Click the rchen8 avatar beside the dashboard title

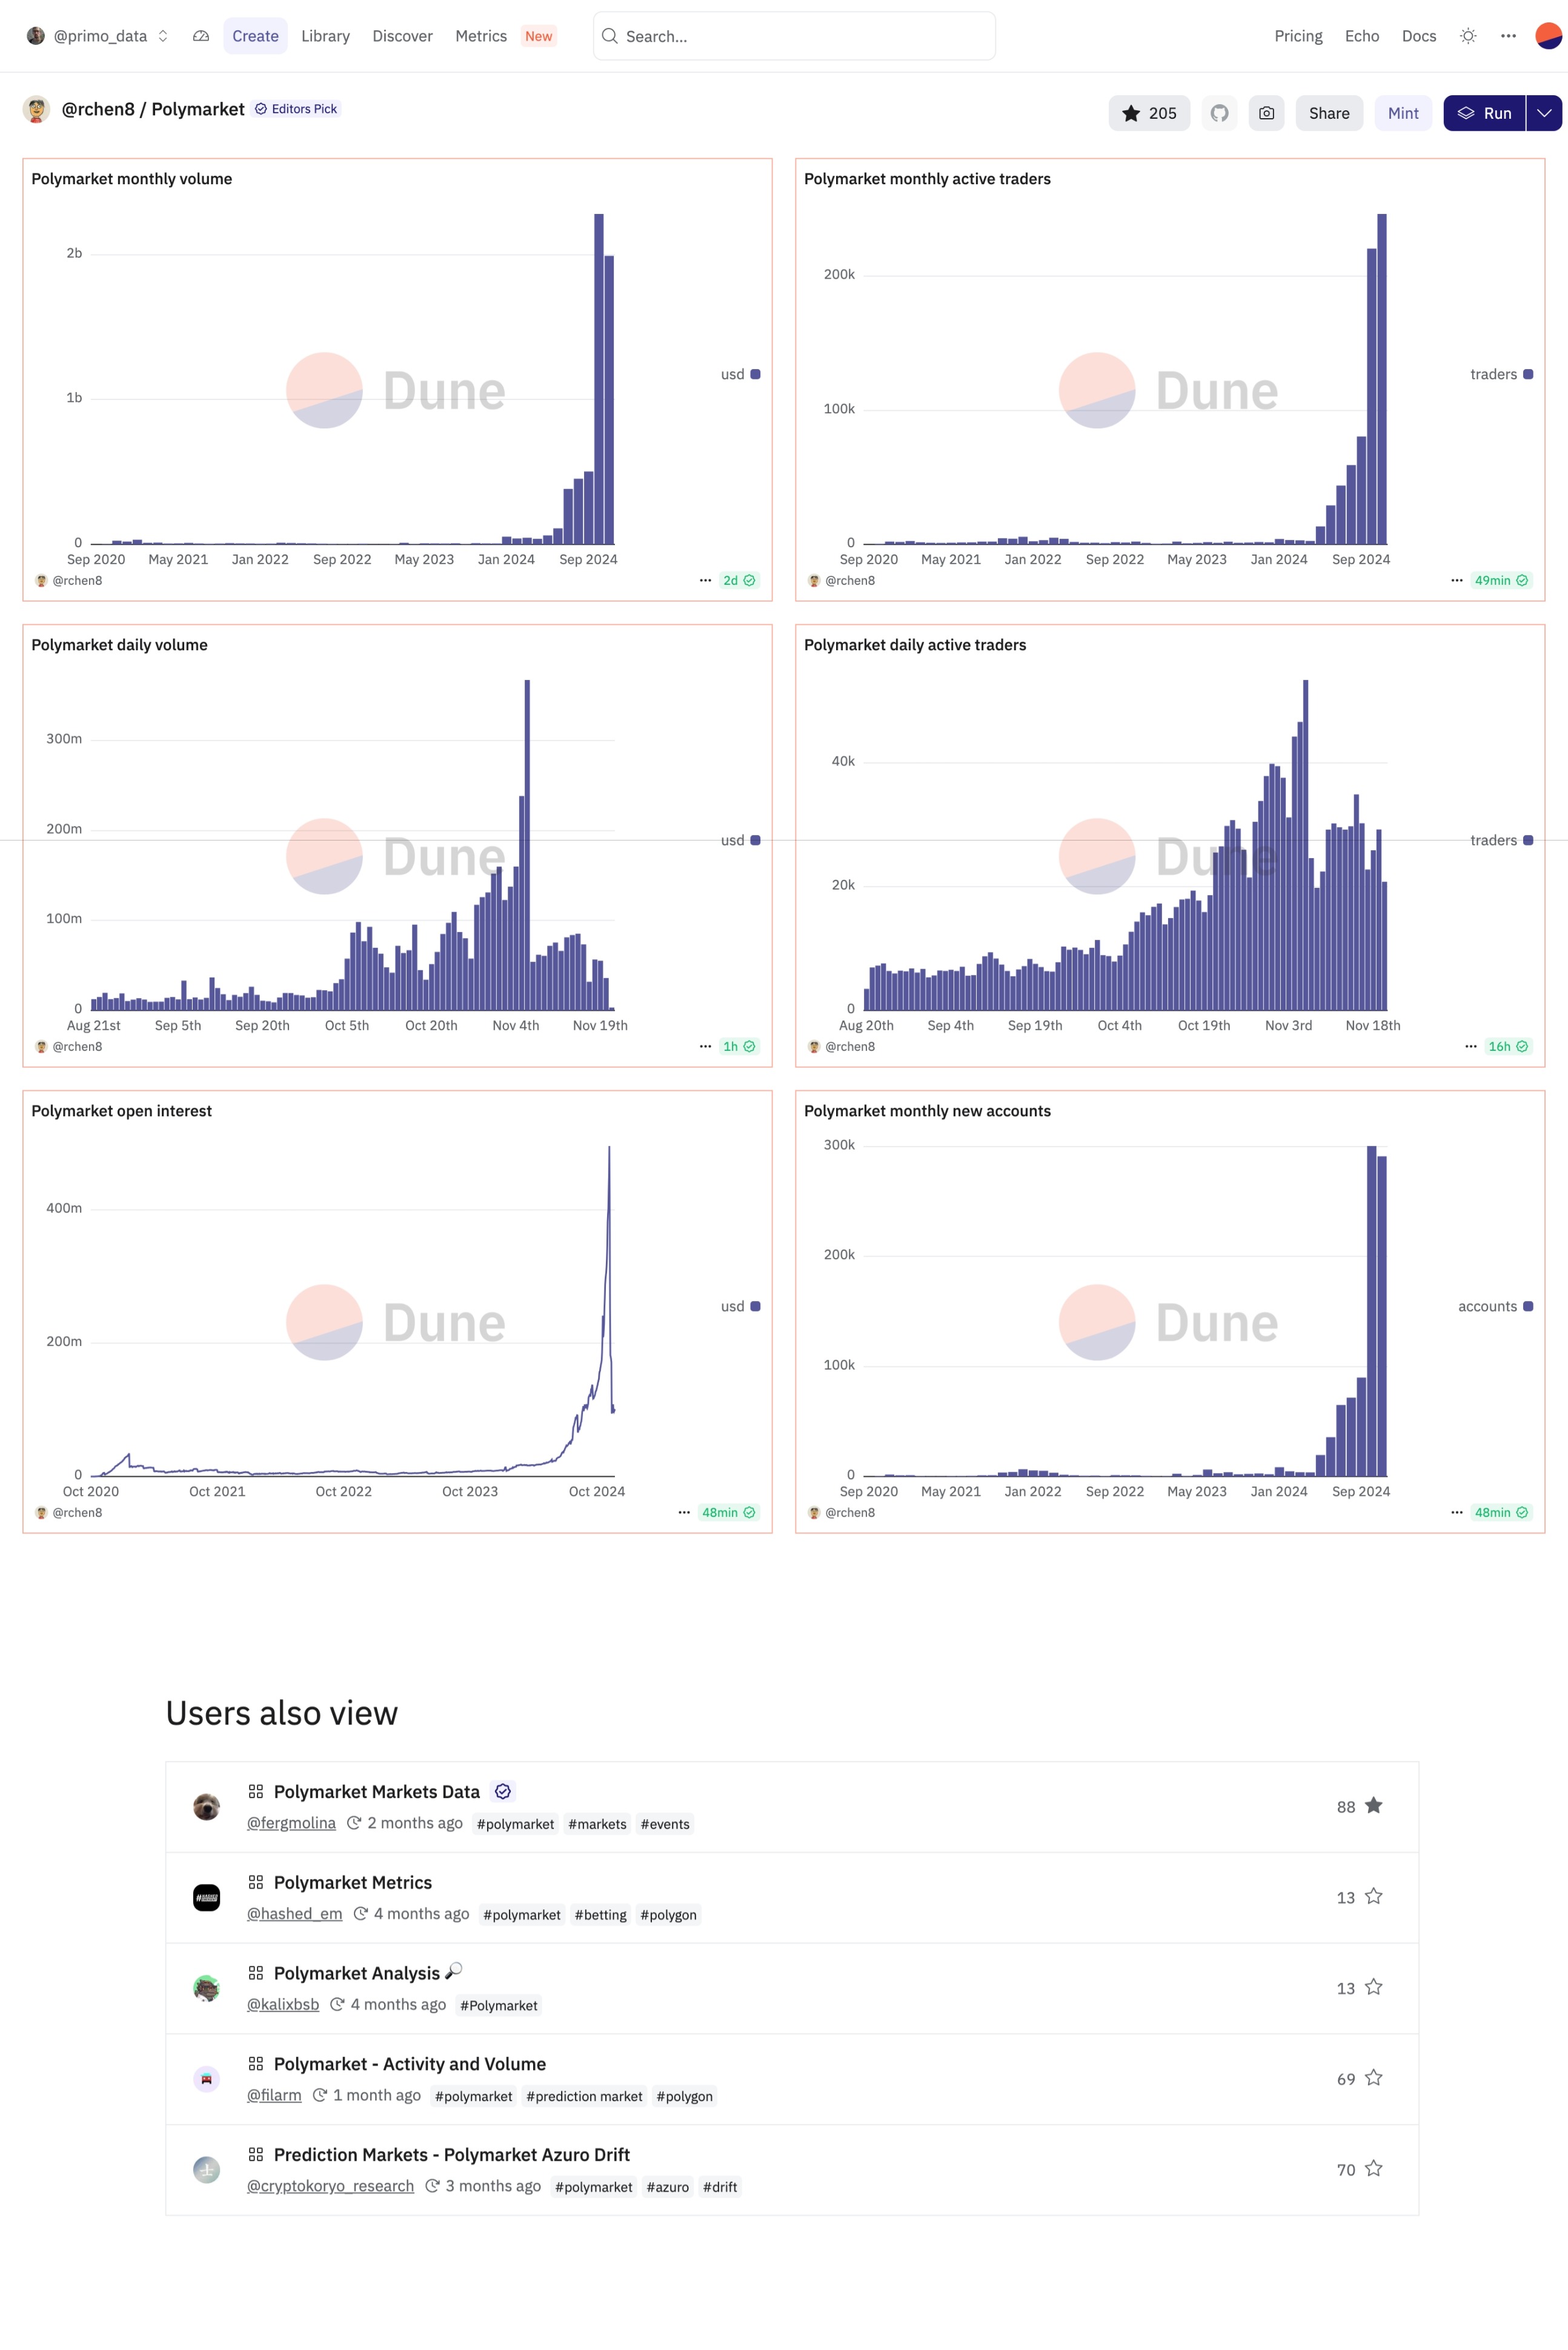point(37,109)
